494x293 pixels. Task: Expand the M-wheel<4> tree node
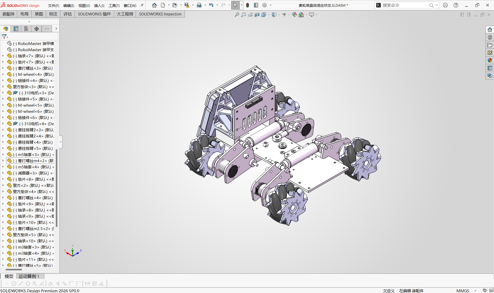pyautogui.click(x=3, y=75)
